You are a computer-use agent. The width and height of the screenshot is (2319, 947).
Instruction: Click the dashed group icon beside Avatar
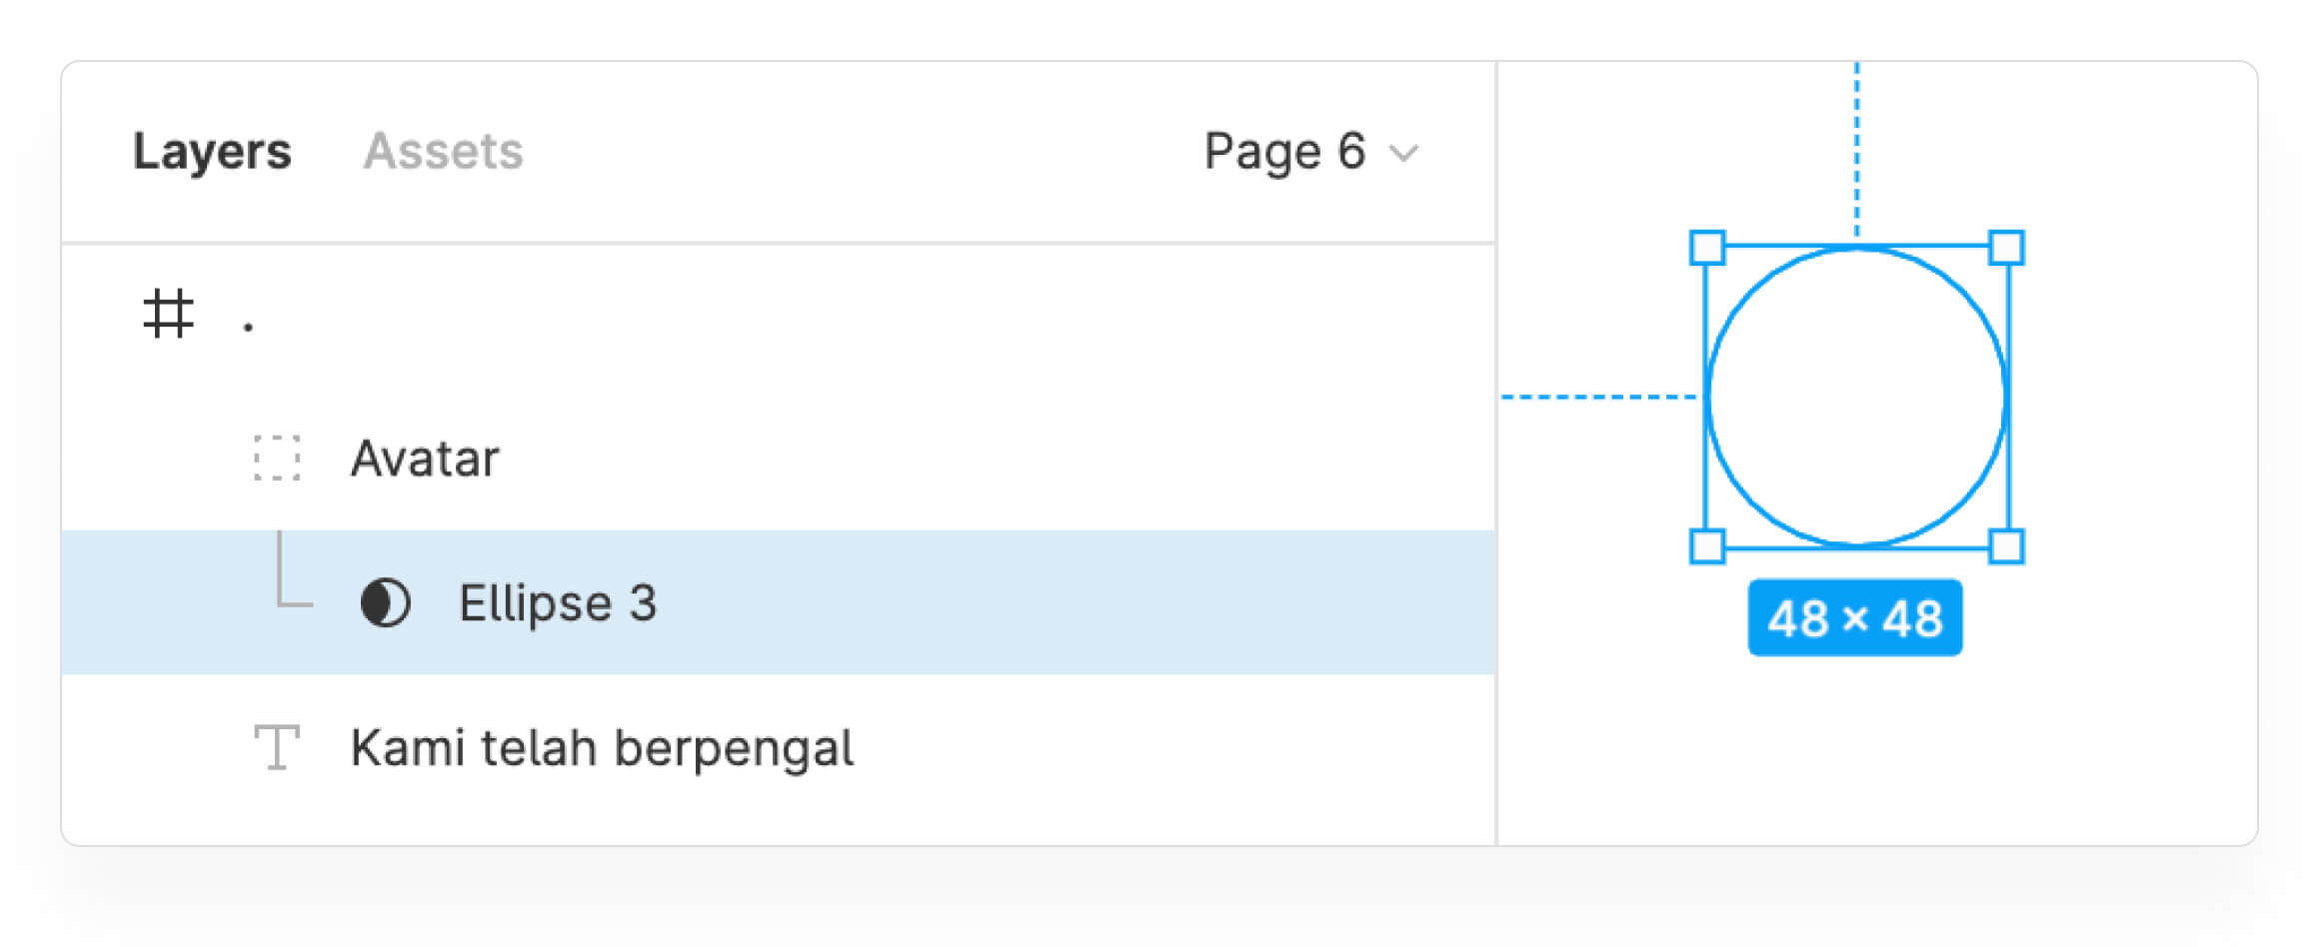point(277,459)
